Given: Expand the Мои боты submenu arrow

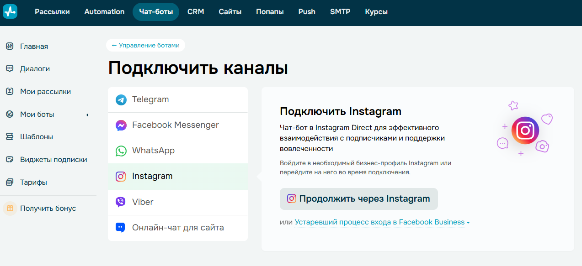Looking at the screenshot, I should (87, 115).
